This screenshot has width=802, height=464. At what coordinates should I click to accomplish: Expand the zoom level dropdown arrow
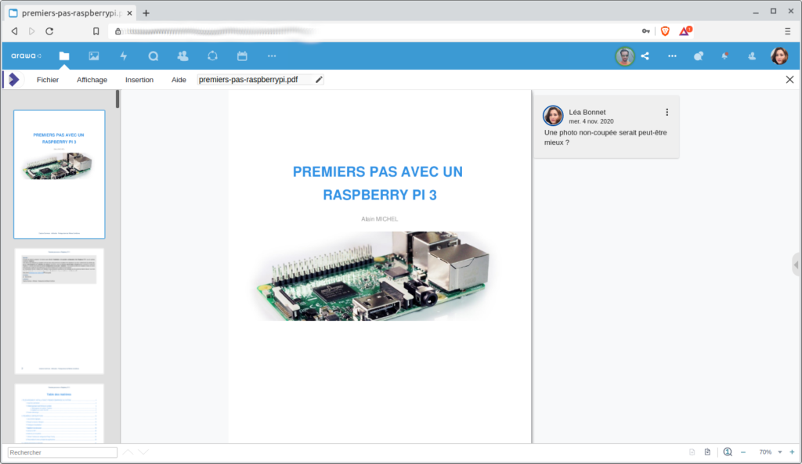click(780, 452)
